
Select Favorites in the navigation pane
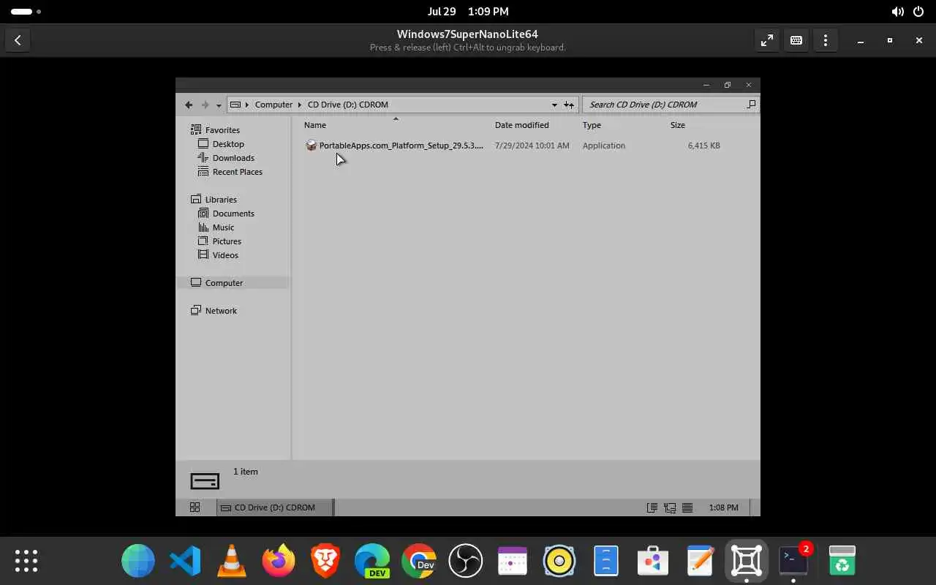222,130
